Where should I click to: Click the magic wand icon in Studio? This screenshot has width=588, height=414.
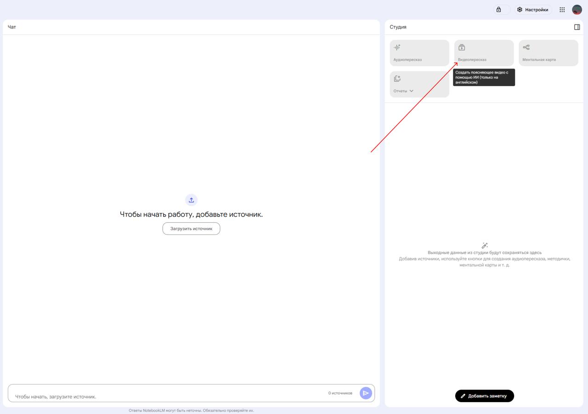point(485,246)
